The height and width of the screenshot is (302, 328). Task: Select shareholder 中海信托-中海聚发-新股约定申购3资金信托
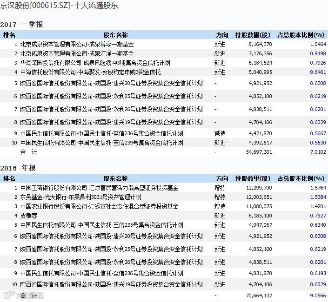pyautogui.click(x=90, y=72)
